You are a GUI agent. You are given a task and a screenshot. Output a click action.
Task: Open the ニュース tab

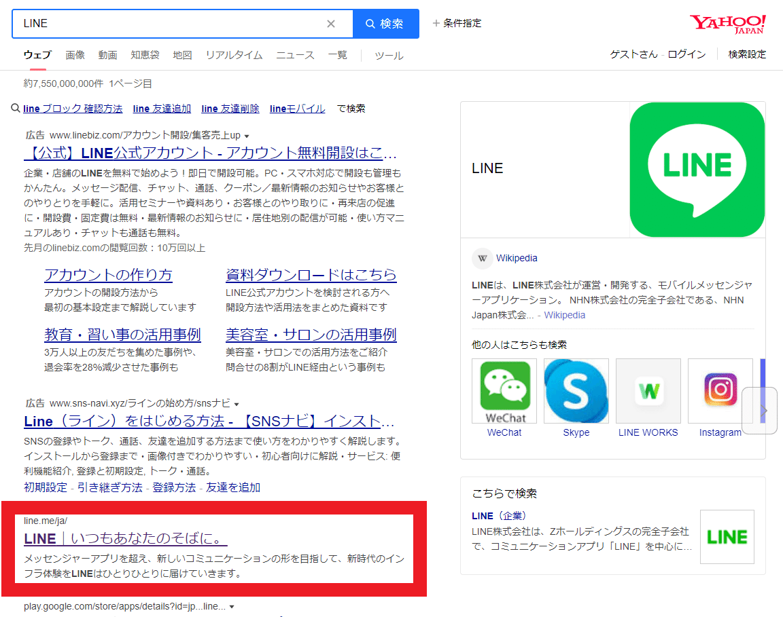296,55
